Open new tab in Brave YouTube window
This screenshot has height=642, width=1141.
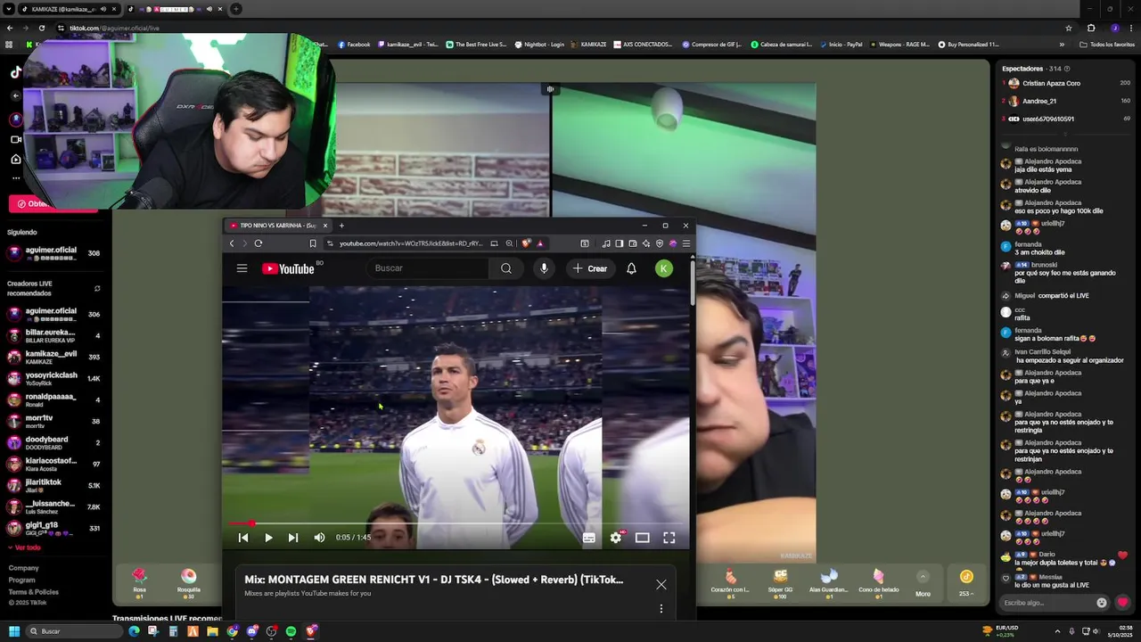[x=341, y=226]
